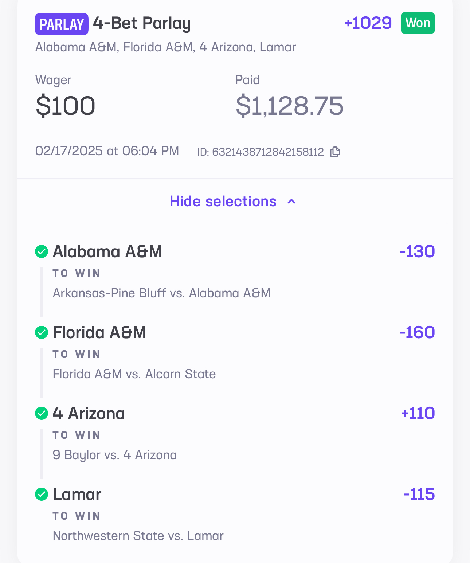The image size is (470, 563).
Task: Click the green check beside Alabama A&M
Action: [42, 251]
